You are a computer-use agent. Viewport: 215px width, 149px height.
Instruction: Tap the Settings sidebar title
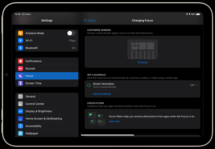coord(47,20)
